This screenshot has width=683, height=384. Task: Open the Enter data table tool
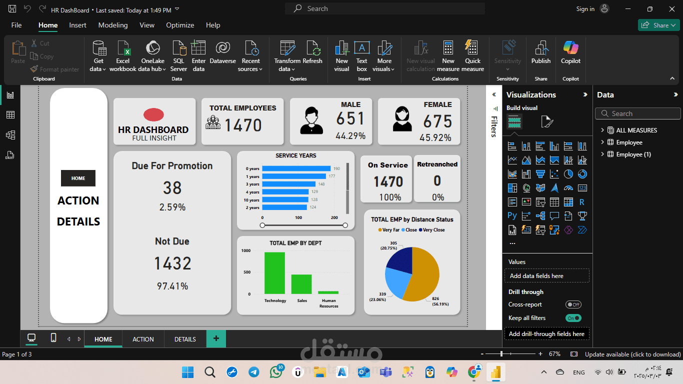click(x=198, y=56)
